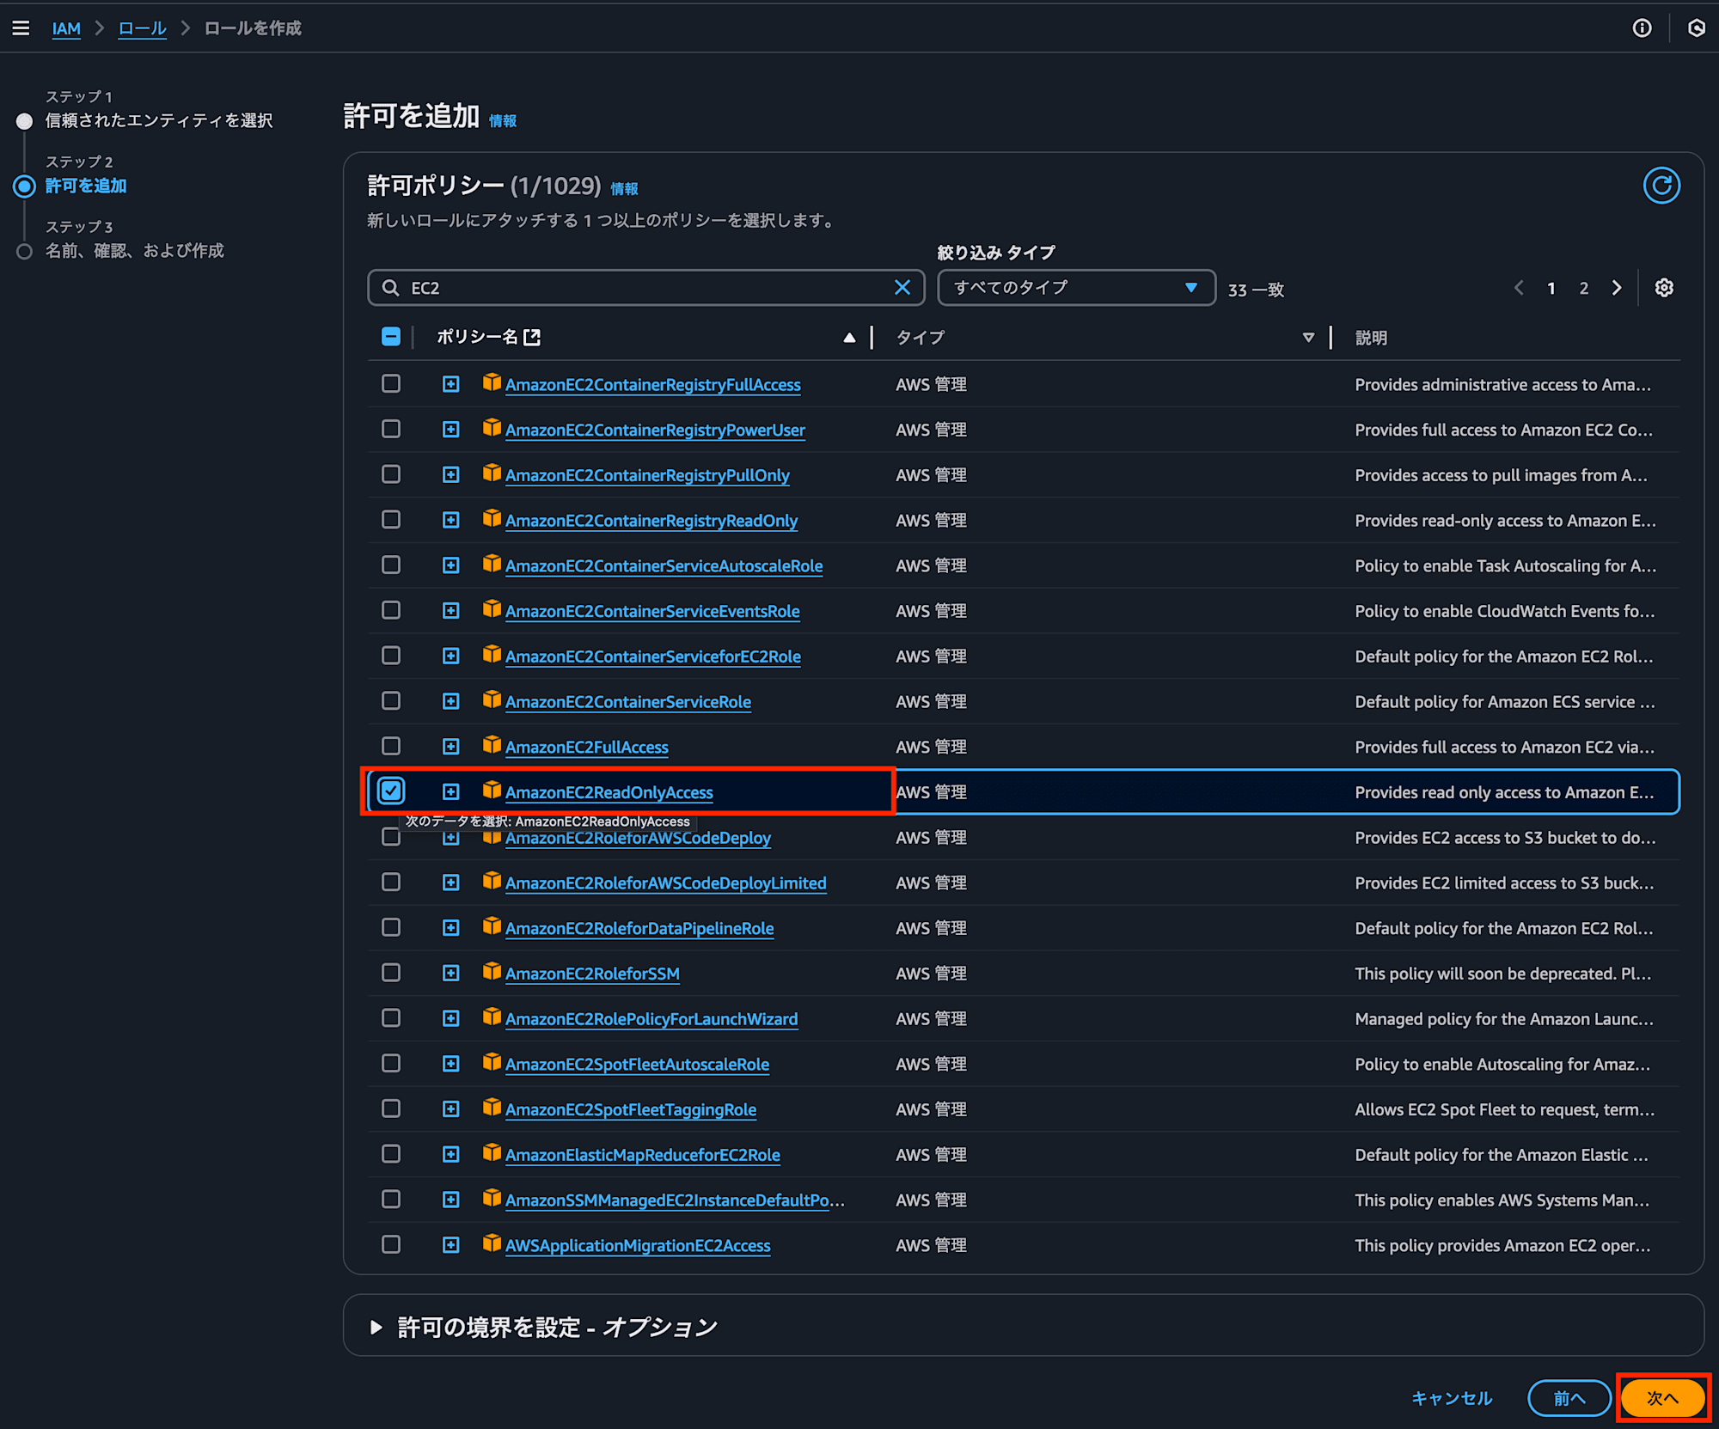The width and height of the screenshot is (1719, 1429).
Task: Click the hexagon settings icon in header
Action: (x=1696, y=28)
